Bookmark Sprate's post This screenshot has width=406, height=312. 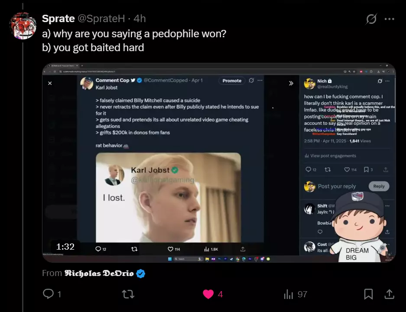pyautogui.click(x=368, y=294)
